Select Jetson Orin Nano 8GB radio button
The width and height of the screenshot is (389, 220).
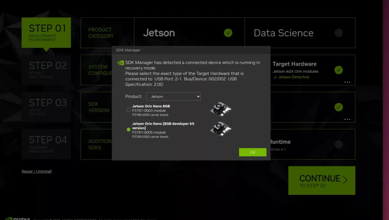click(128, 110)
